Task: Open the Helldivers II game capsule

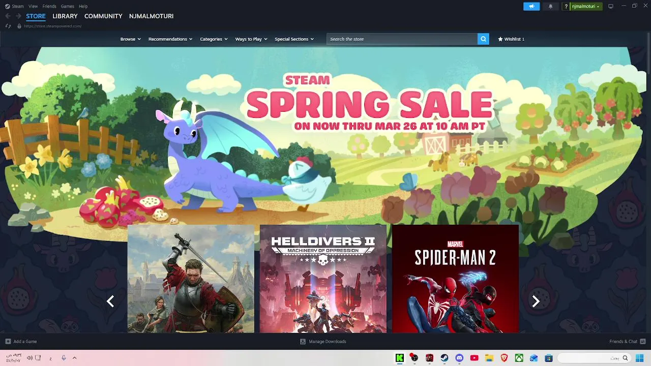Action: (x=323, y=279)
